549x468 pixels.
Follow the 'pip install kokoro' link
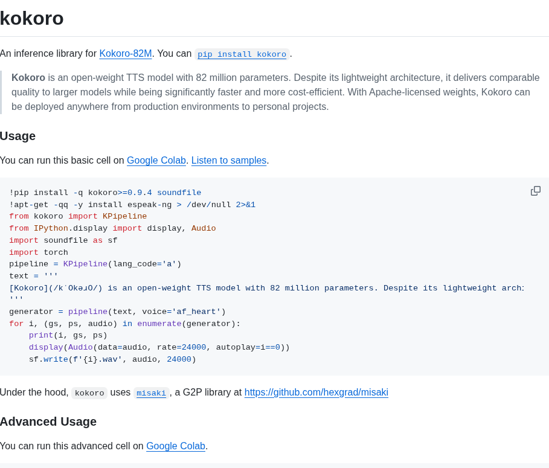pos(242,54)
